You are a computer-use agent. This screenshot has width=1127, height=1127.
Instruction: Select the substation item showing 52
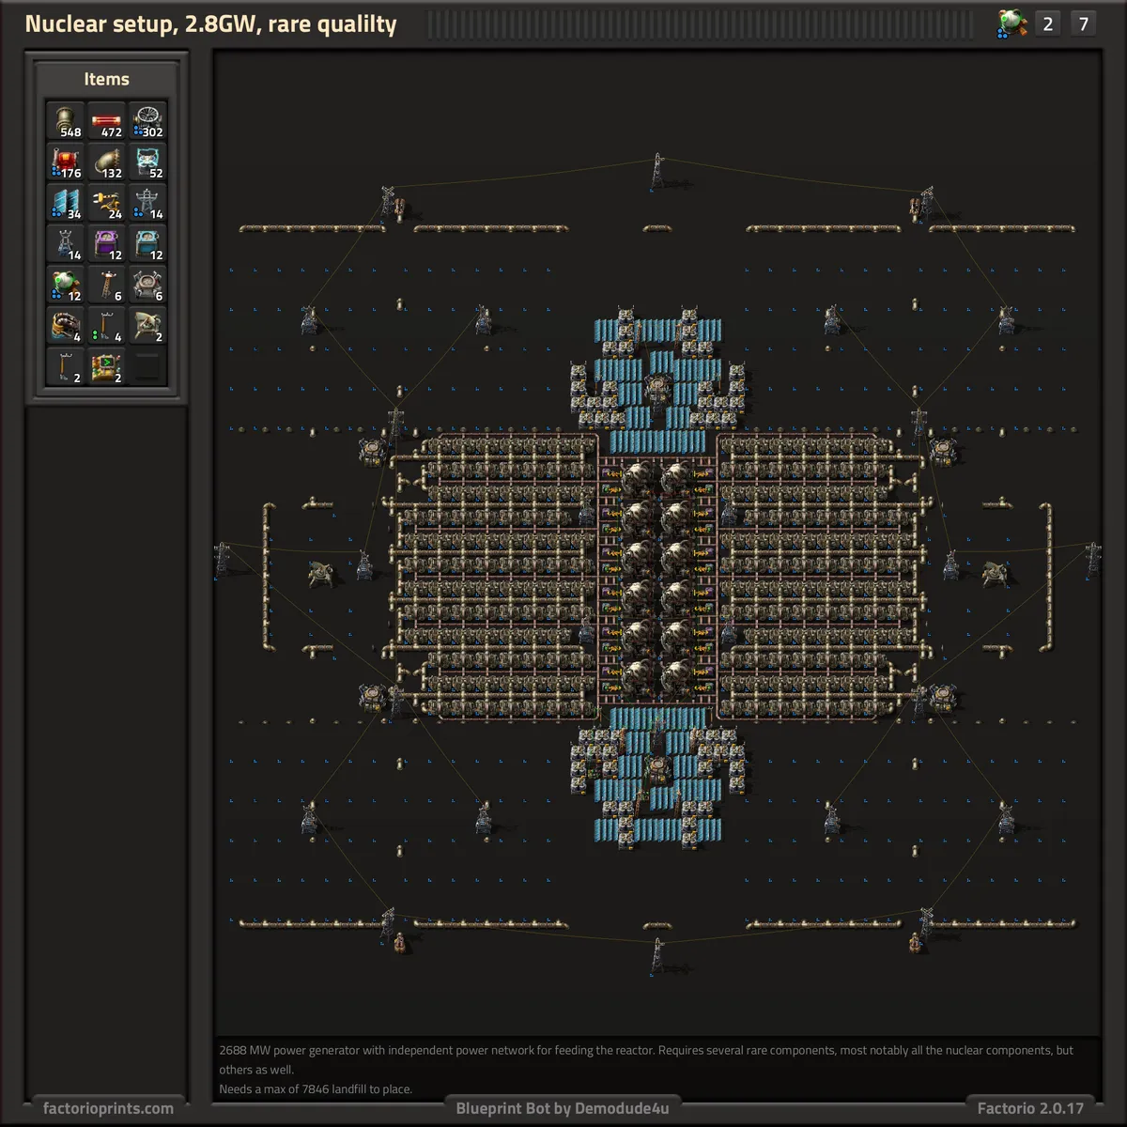[147, 162]
